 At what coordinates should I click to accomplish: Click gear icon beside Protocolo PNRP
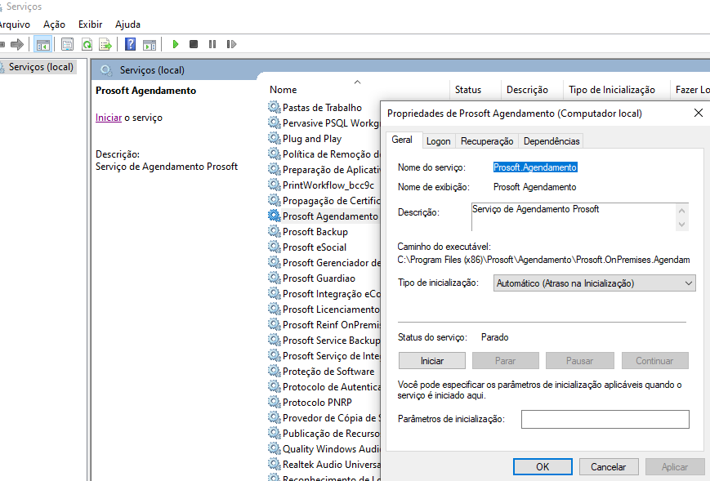click(274, 402)
